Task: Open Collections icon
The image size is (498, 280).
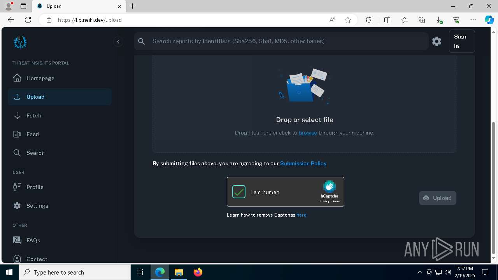Action: [x=422, y=20]
